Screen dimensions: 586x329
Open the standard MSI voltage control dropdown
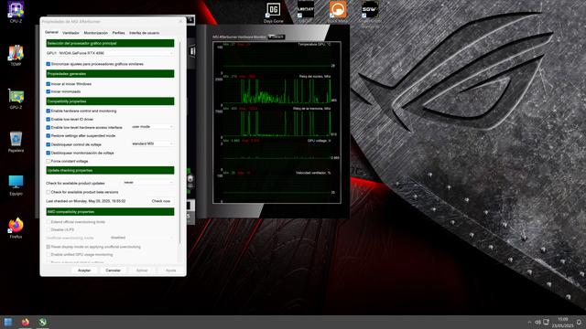(x=153, y=143)
